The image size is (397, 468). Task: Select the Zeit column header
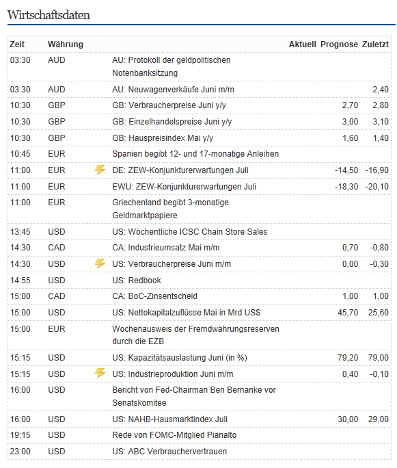point(17,44)
